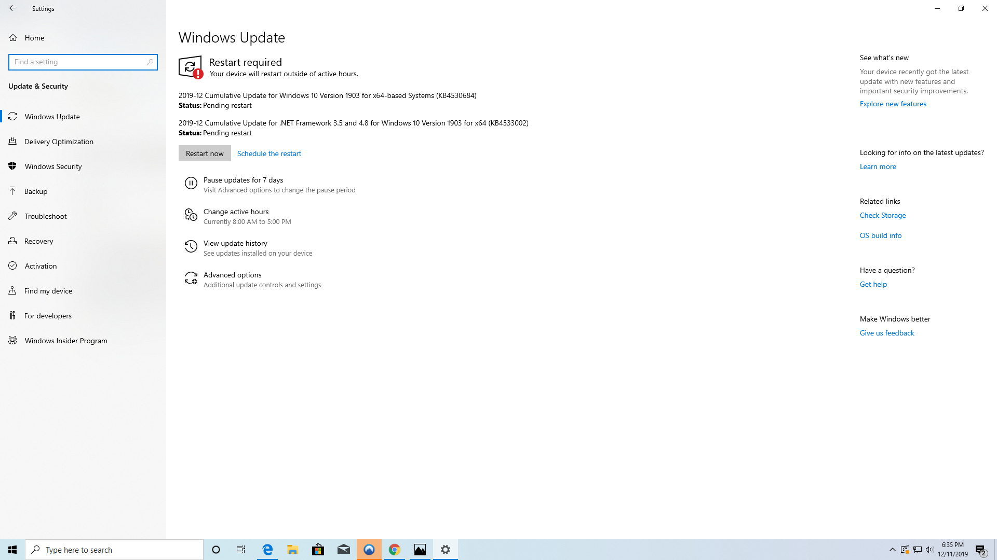Open the Photos app from taskbar
The image size is (997, 560).
pos(420,550)
